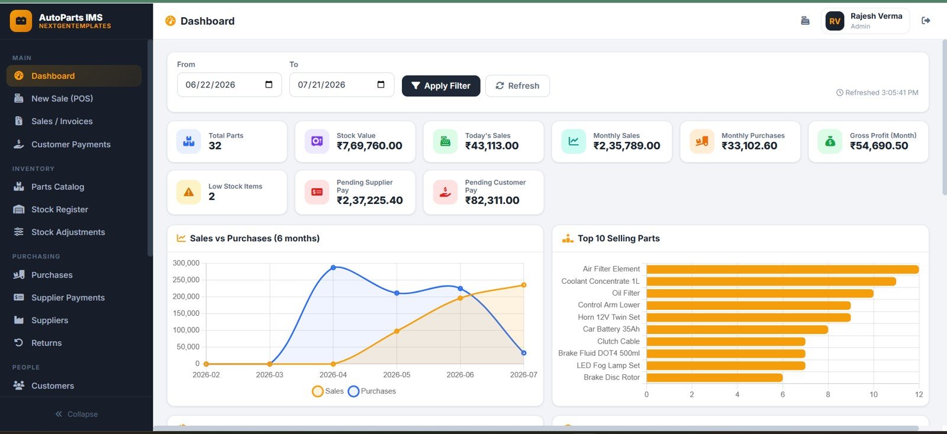Click the Top 10 Selling Parts heading
Image resolution: width=947 pixels, height=434 pixels.
point(619,238)
